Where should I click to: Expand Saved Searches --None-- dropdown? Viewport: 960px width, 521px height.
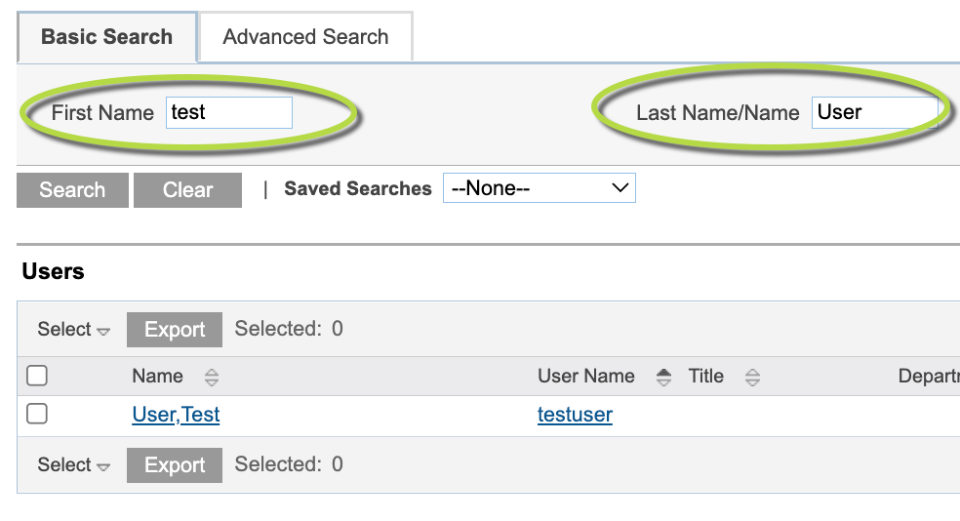tap(540, 188)
